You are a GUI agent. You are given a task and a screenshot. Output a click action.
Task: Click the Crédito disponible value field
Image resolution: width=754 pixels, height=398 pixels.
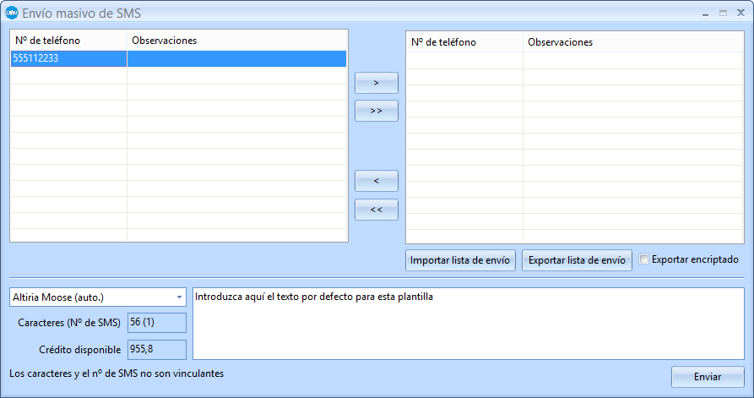coord(156,350)
